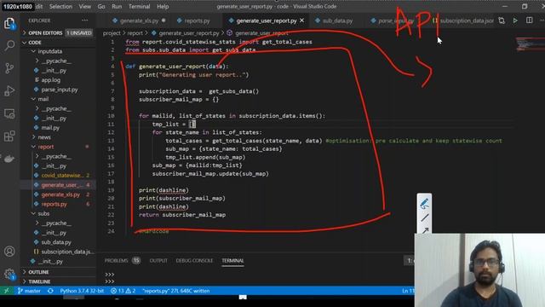Switch to the sub_data.py tab
The width and height of the screenshot is (545, 307).
click(335, 20)
